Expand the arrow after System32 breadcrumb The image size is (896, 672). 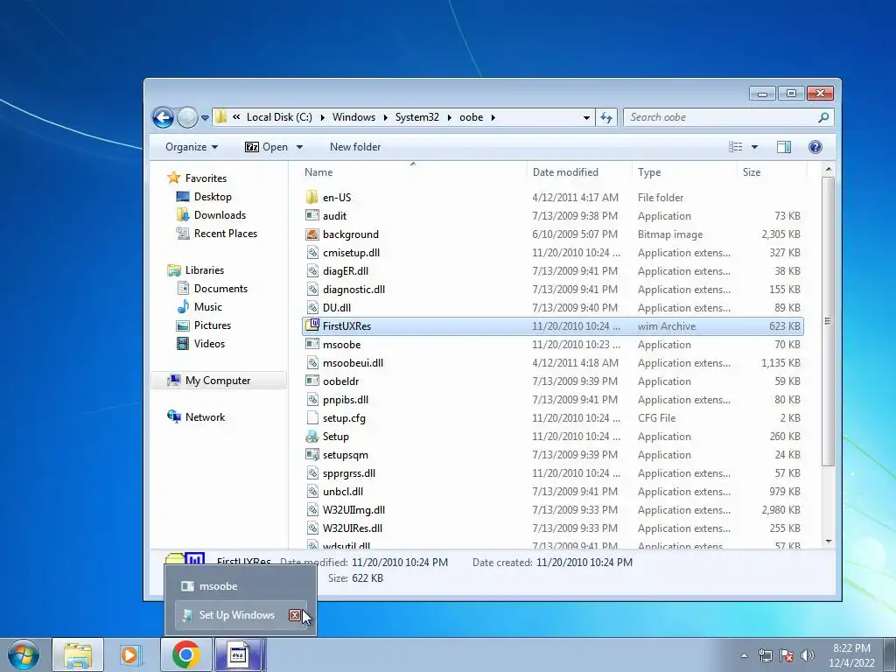(x=449, y=117)
